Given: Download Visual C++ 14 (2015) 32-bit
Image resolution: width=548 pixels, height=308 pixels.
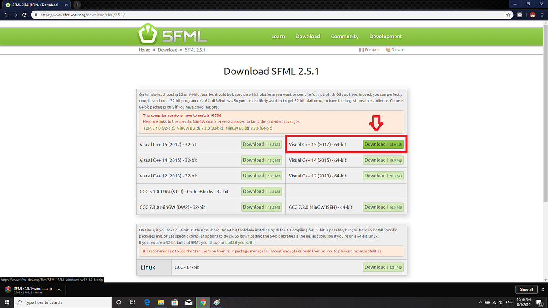Looking at the screenshot, I should pos(262,160).
